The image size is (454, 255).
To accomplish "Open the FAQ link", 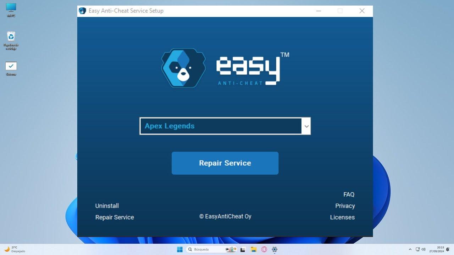I will [x=349, y=194].
